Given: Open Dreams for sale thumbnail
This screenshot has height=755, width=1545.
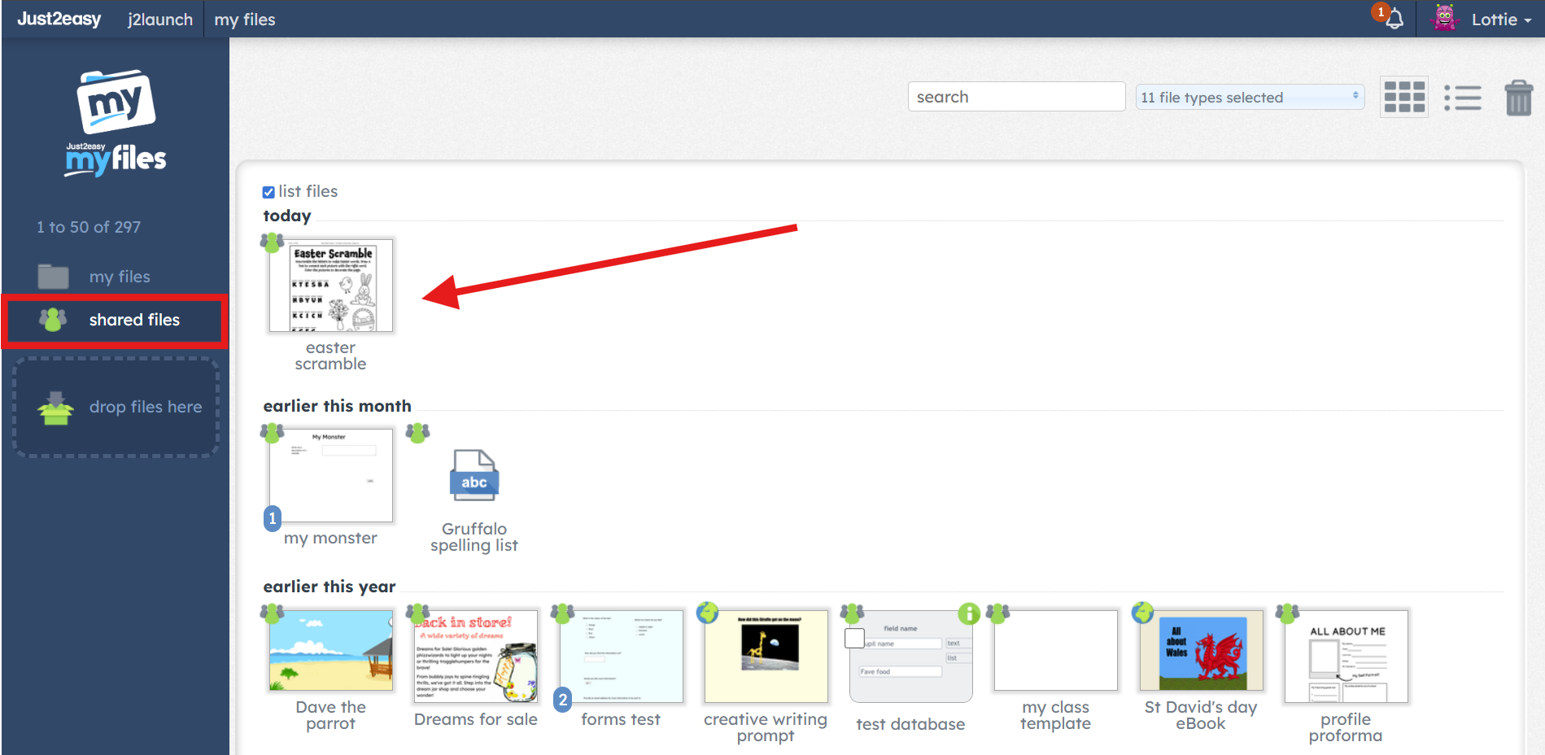Looking at the screenshot, I should point(476,657).
